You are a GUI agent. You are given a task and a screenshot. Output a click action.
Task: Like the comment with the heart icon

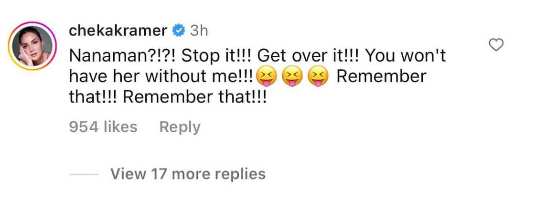[x=497, y=45]
